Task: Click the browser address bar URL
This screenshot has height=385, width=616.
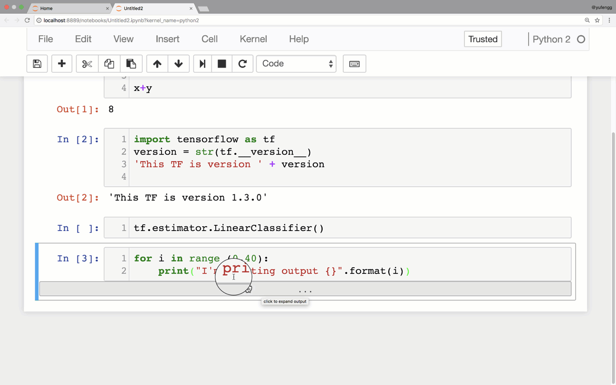Action: (121, 20)
